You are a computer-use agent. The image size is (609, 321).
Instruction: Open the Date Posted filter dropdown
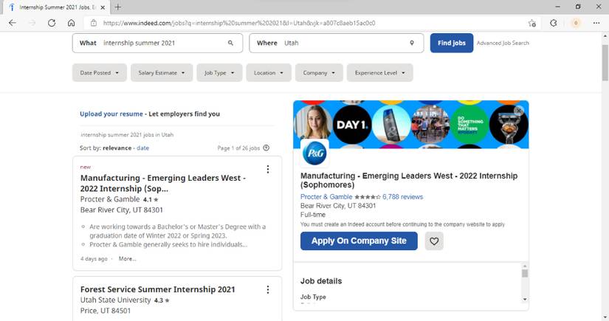[x=100, y=72]
